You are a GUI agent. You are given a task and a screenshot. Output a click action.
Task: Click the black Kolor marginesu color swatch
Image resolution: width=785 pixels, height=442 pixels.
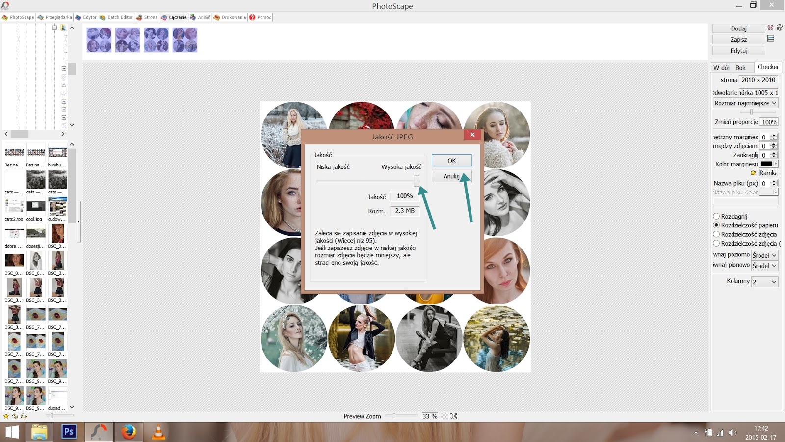(x=766, y=164)
